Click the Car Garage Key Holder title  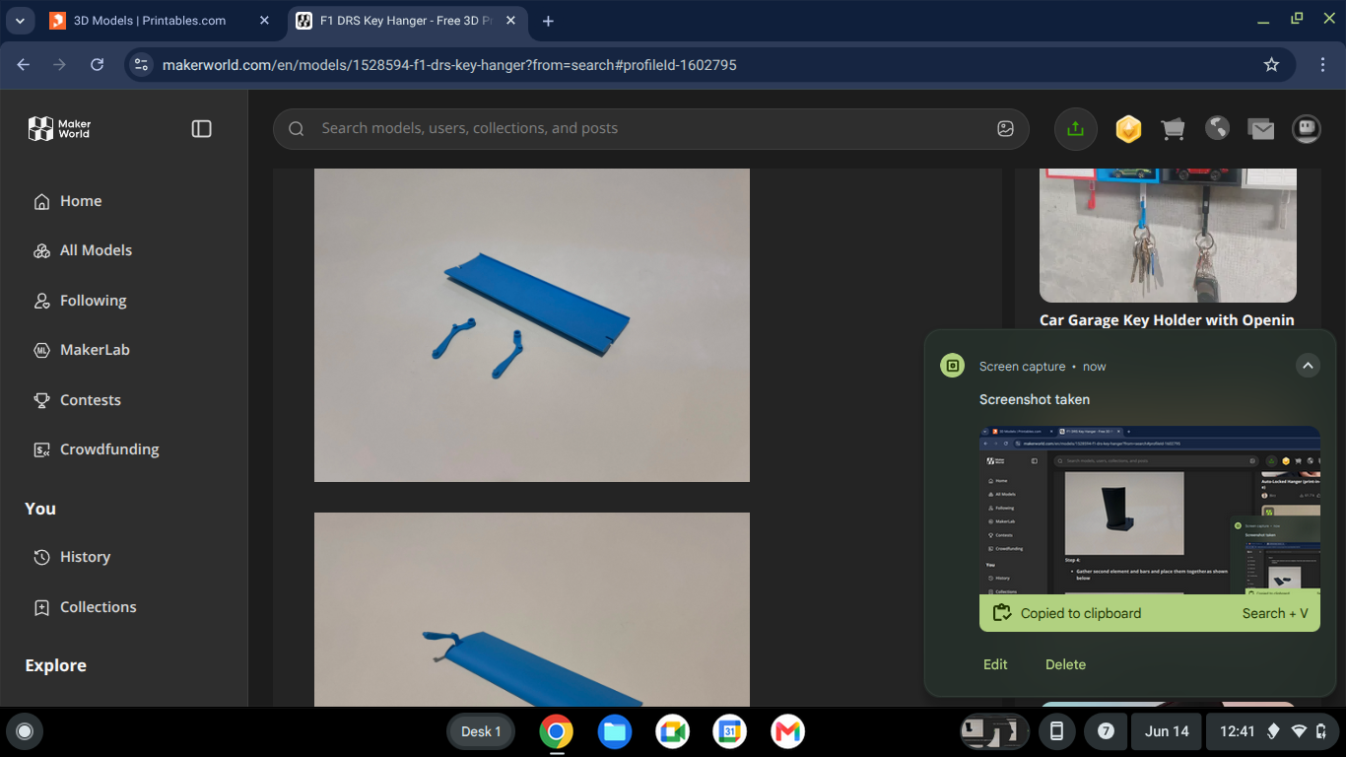[x=1167, y=320]
